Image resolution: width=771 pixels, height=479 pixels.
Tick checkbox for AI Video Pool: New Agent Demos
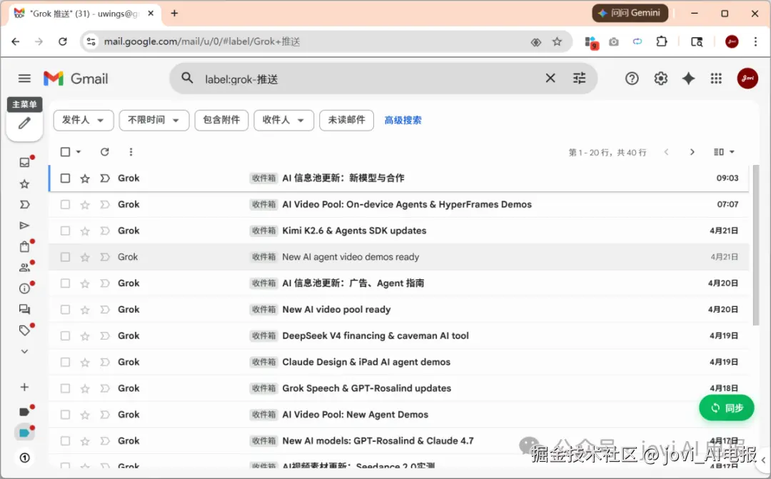point(65,415)
